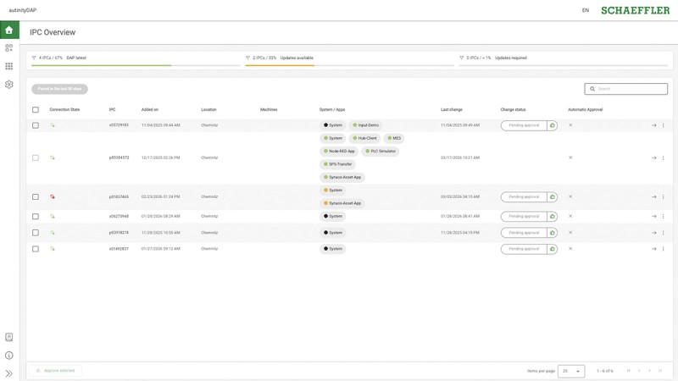Open details arrow for IPC p01837465

click(653, 197)
